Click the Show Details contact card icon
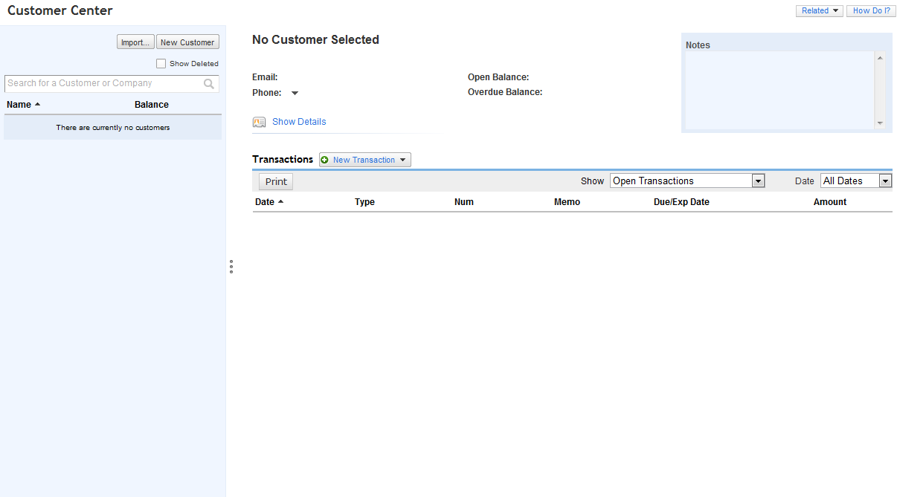 pos(259,122)
